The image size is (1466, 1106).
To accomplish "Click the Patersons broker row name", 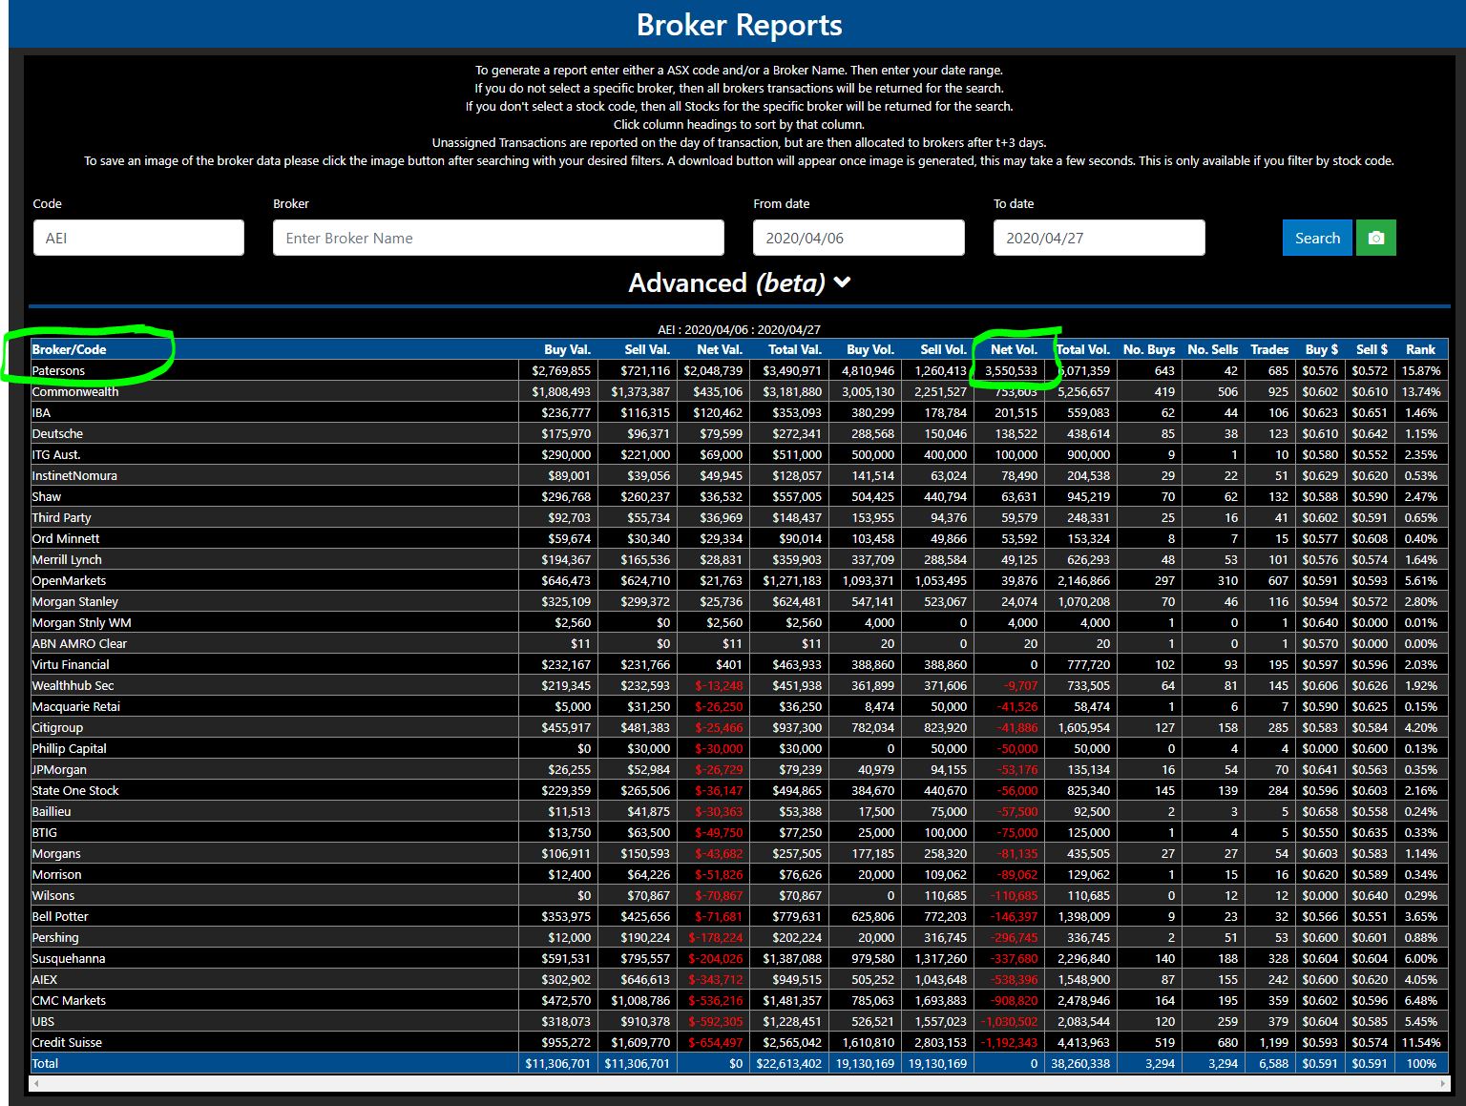I will click(58, 370).
